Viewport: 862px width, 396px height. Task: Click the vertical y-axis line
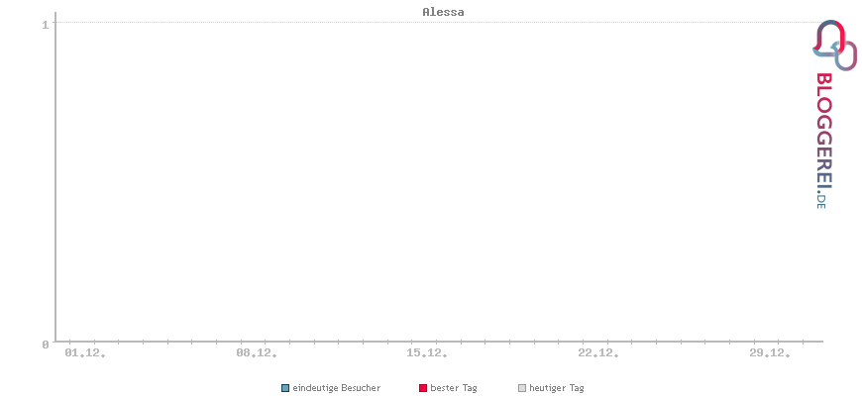(x=55, y=182)
